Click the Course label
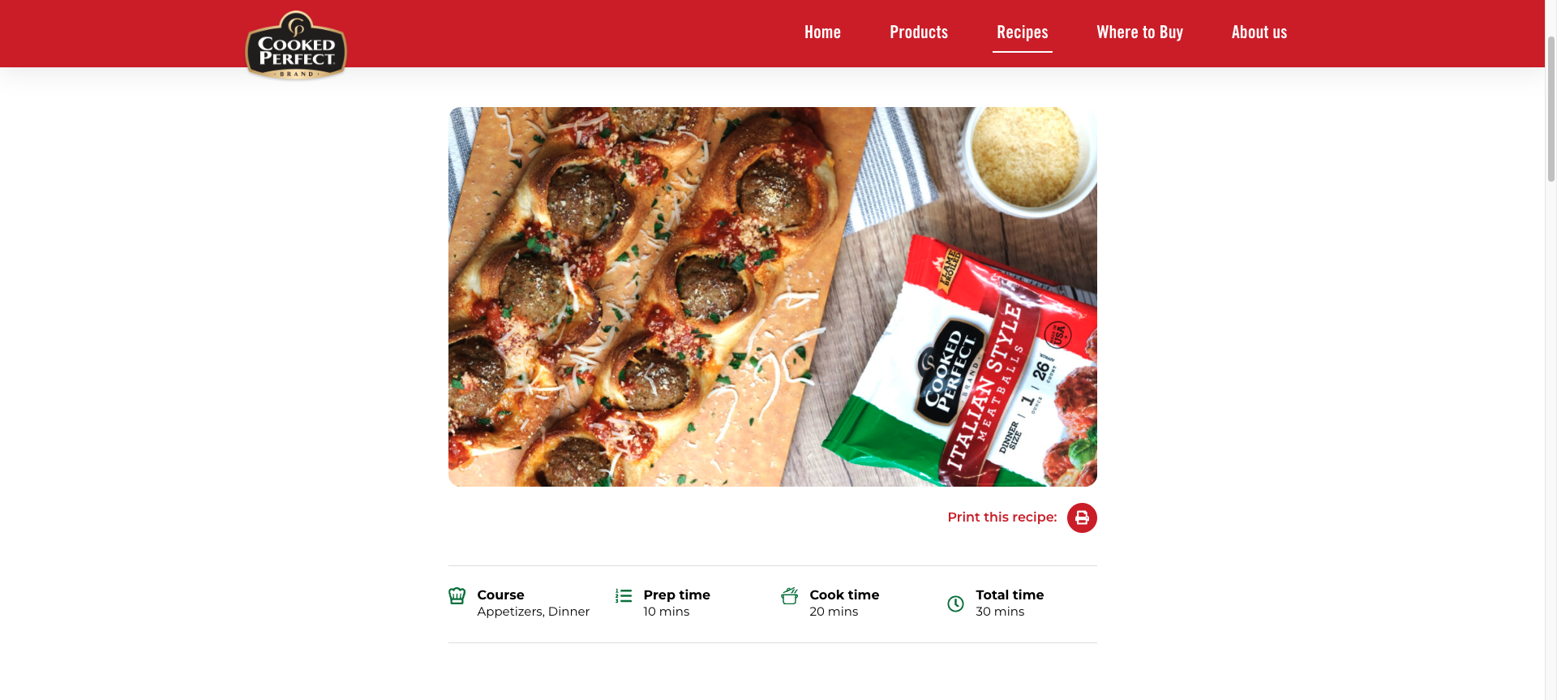Image resolution: width=1557 pixels, height=700 pixels. pos(500,595)
